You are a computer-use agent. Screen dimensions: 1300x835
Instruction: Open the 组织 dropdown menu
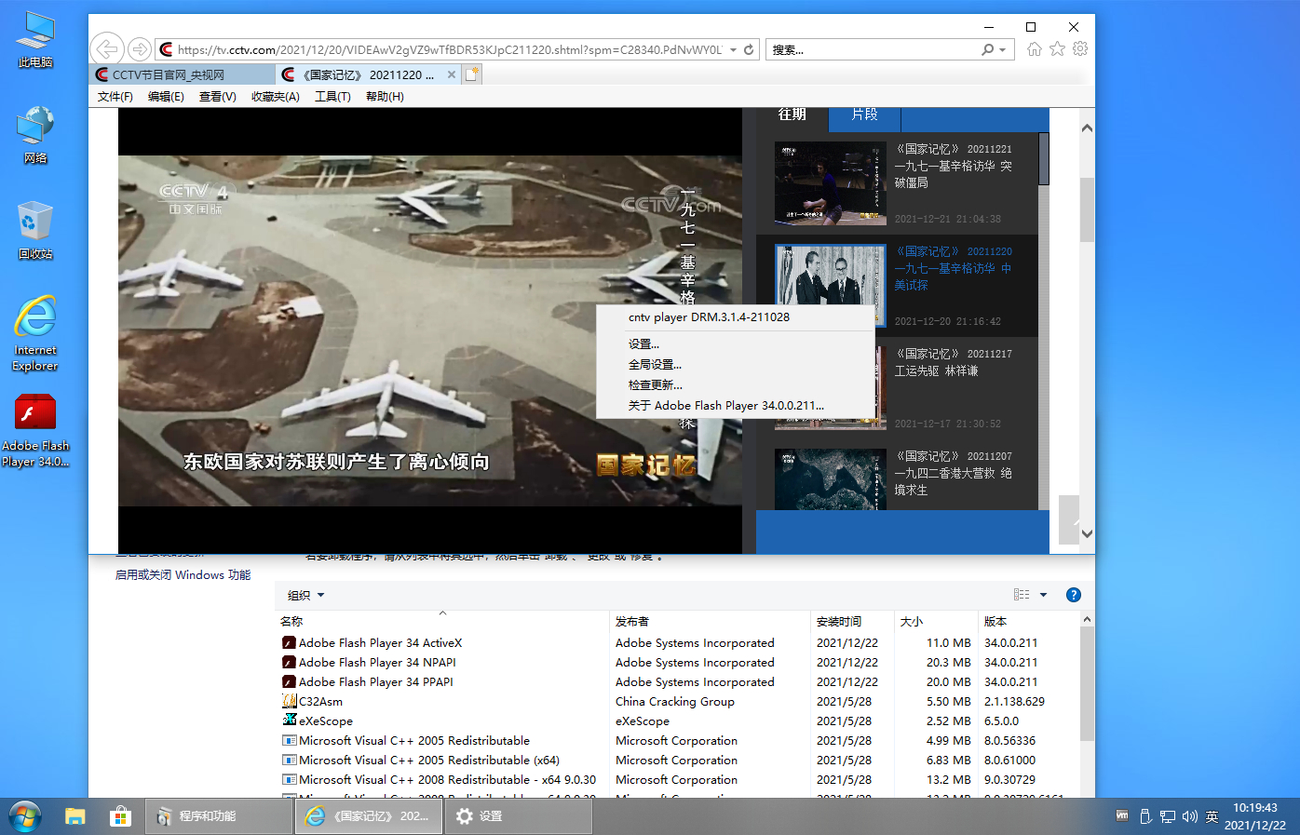(x=306, y=596)
